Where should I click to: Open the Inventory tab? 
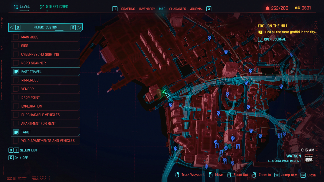pos(147,9)
